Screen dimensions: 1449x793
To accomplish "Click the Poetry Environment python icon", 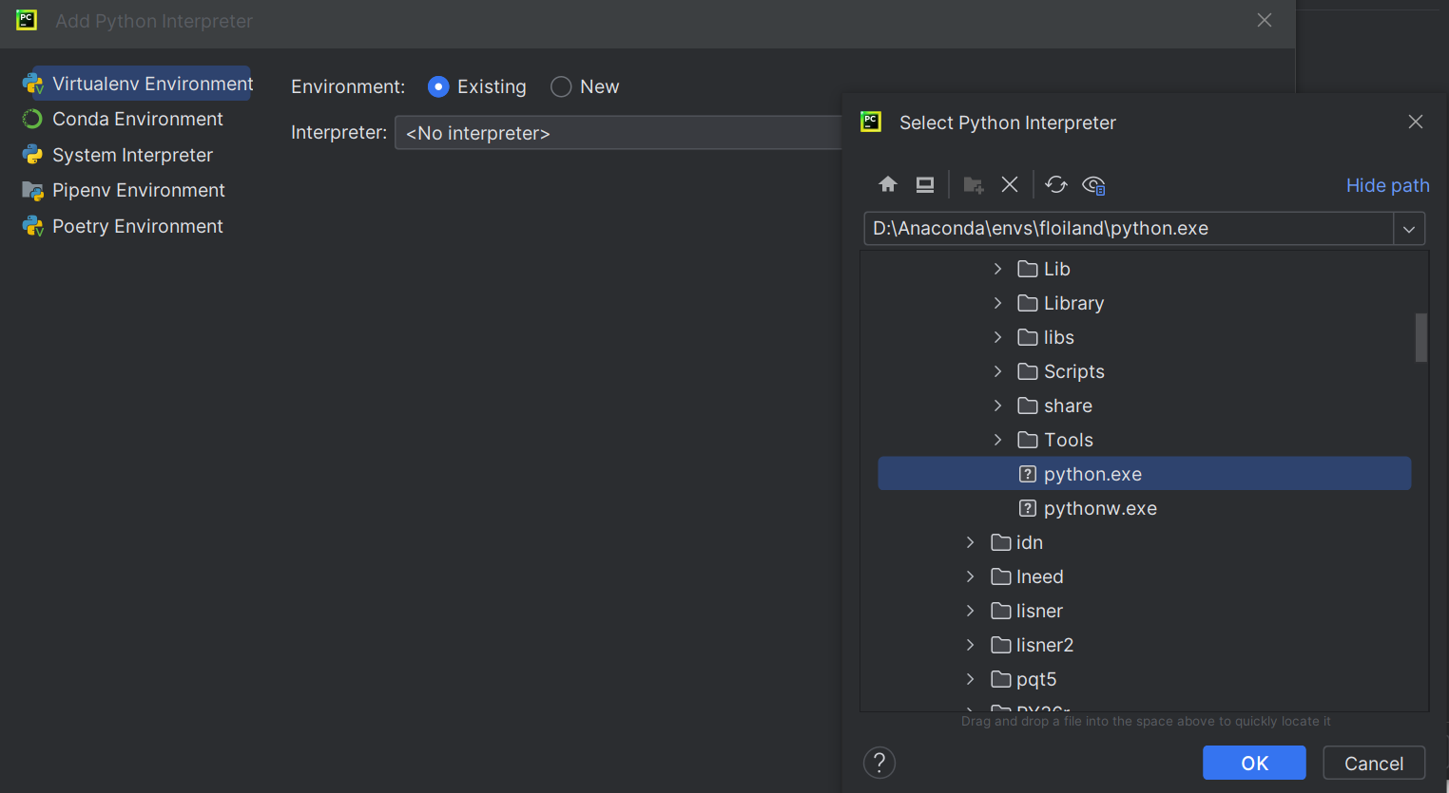I will coord(32,226).
